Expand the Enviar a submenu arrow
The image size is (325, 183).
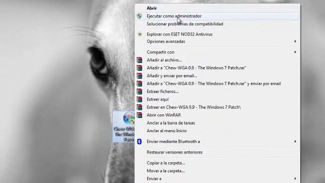click(295, 178)
